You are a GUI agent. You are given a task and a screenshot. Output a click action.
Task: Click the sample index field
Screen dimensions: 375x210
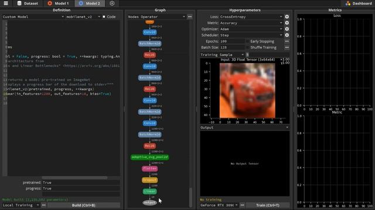[x=267, y=55]
